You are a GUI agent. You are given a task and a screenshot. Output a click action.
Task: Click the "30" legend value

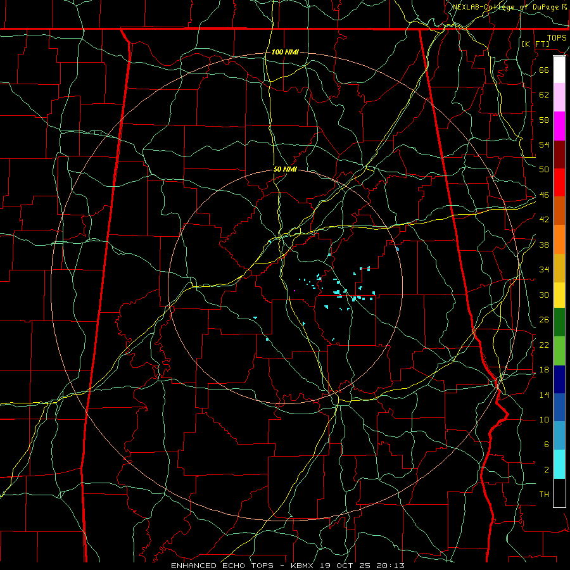544,294
